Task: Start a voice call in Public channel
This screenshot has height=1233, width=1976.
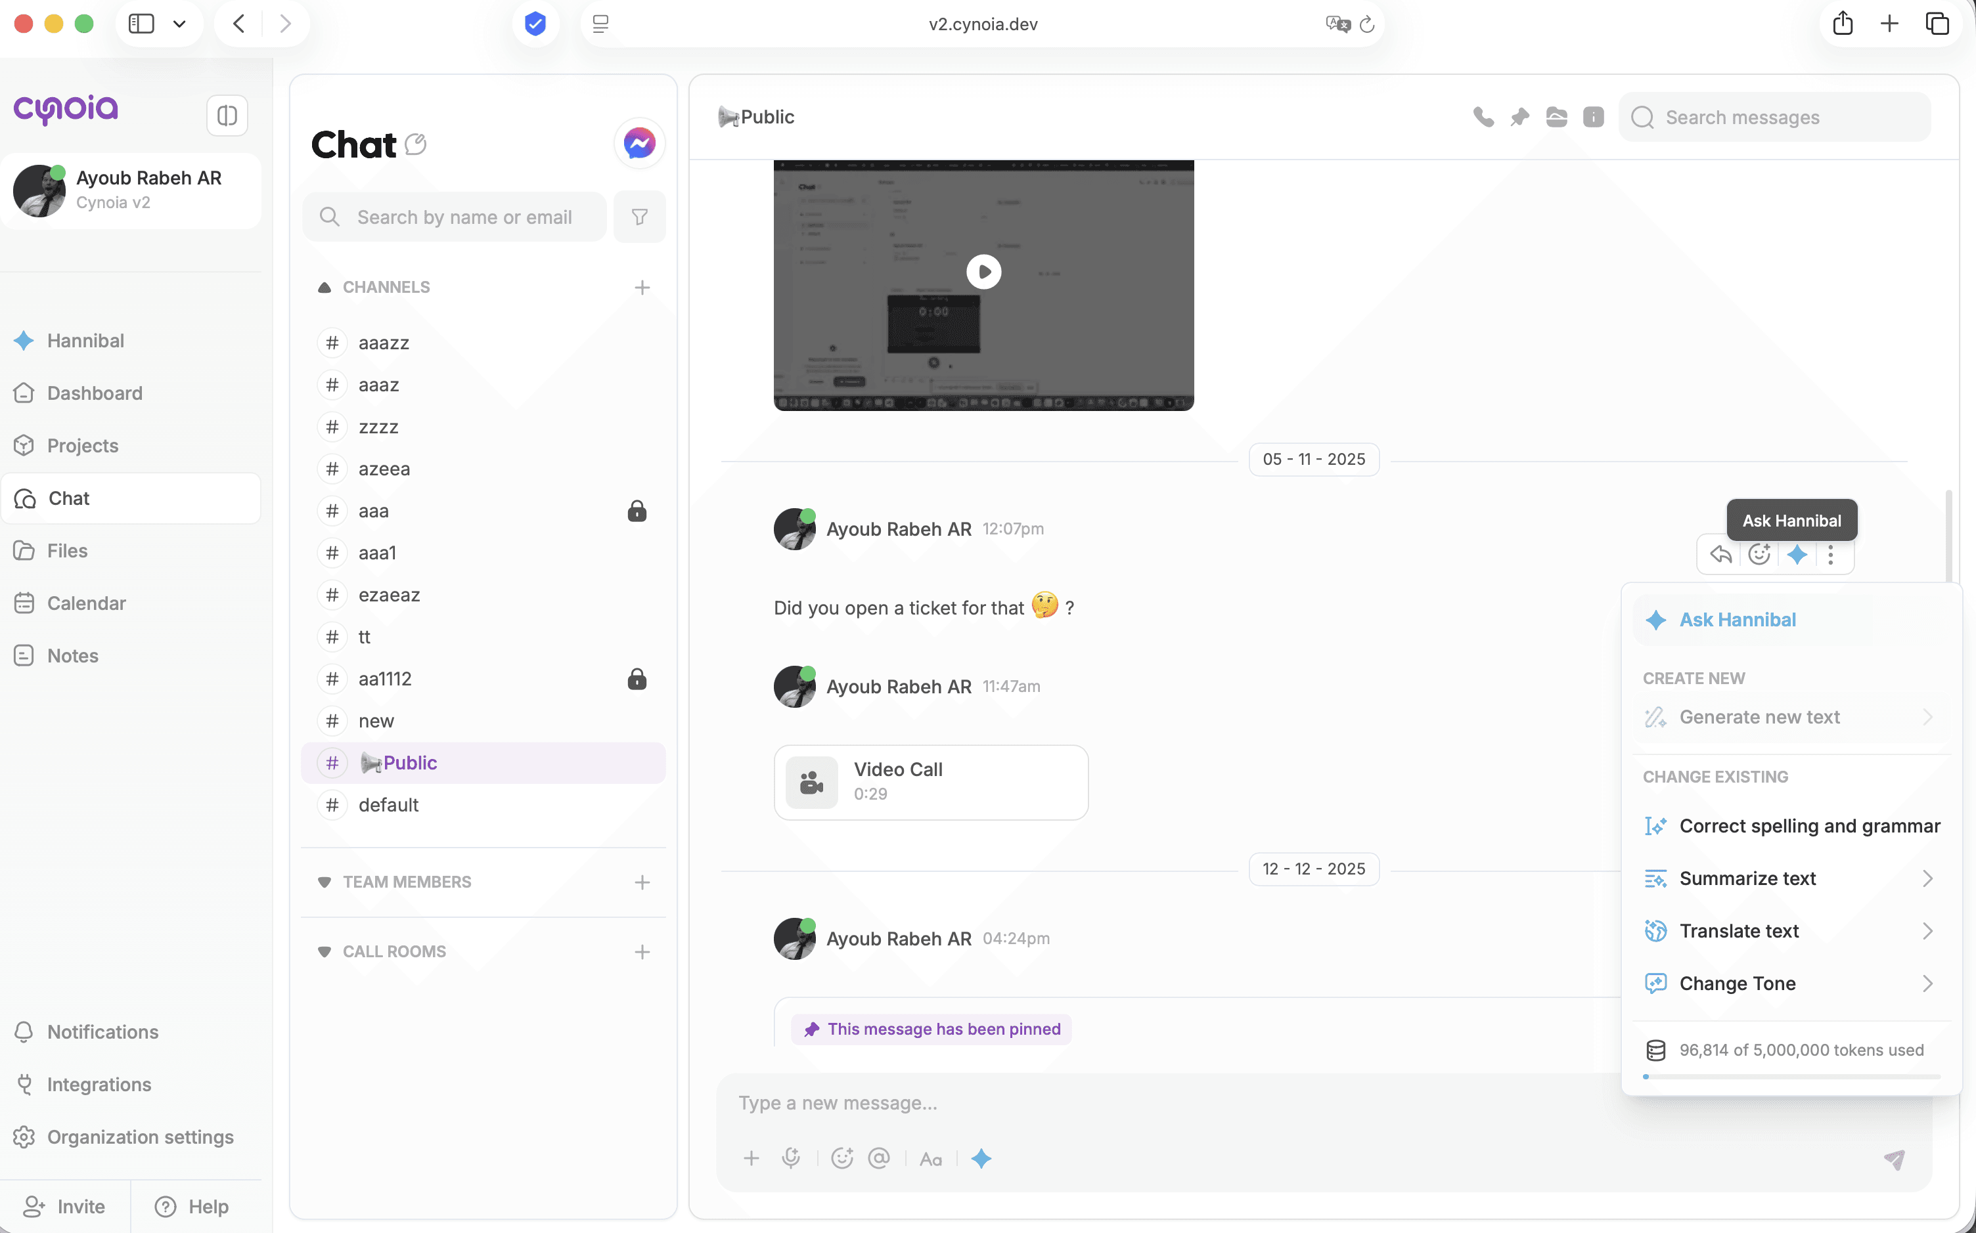Action: tap(1483, 118)
